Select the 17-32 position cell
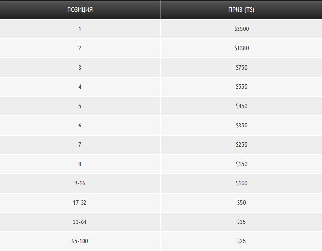Viewport: 322px width, 251px height. click(x=80, y=203)
